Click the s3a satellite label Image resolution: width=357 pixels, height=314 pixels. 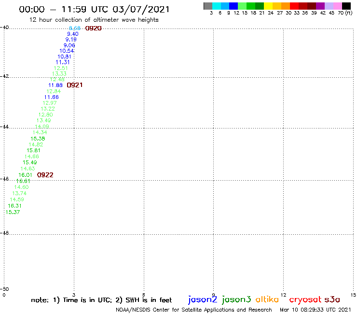(332, 300)
